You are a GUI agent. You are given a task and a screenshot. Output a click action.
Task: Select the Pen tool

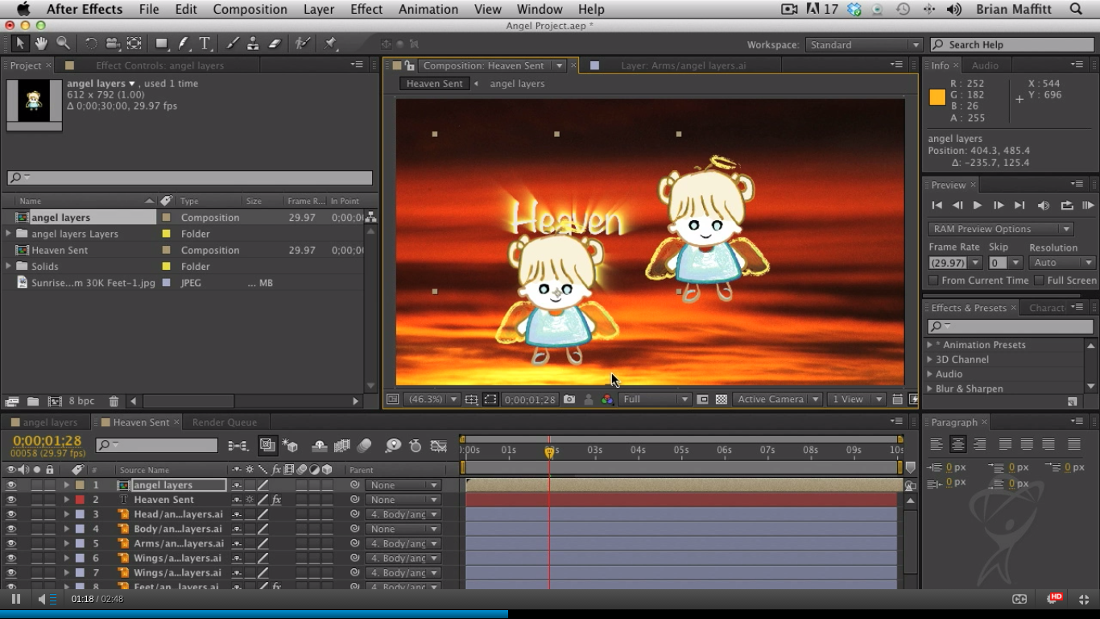pos(184,44)
